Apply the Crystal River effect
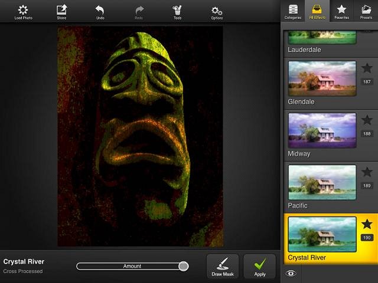 point(259,266)
